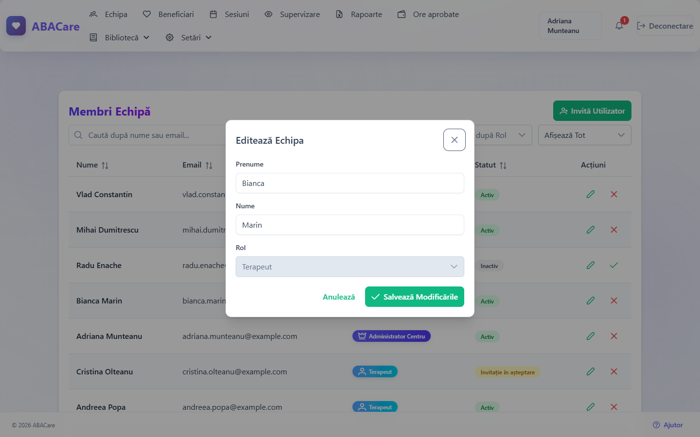Delete Vlad Constantin with red X

point(614,194)
